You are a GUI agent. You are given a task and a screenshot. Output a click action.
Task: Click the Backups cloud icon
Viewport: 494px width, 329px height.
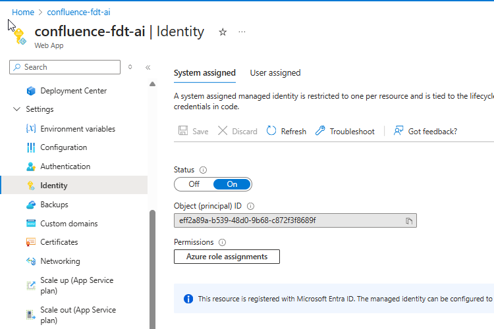tap(31, 205)
